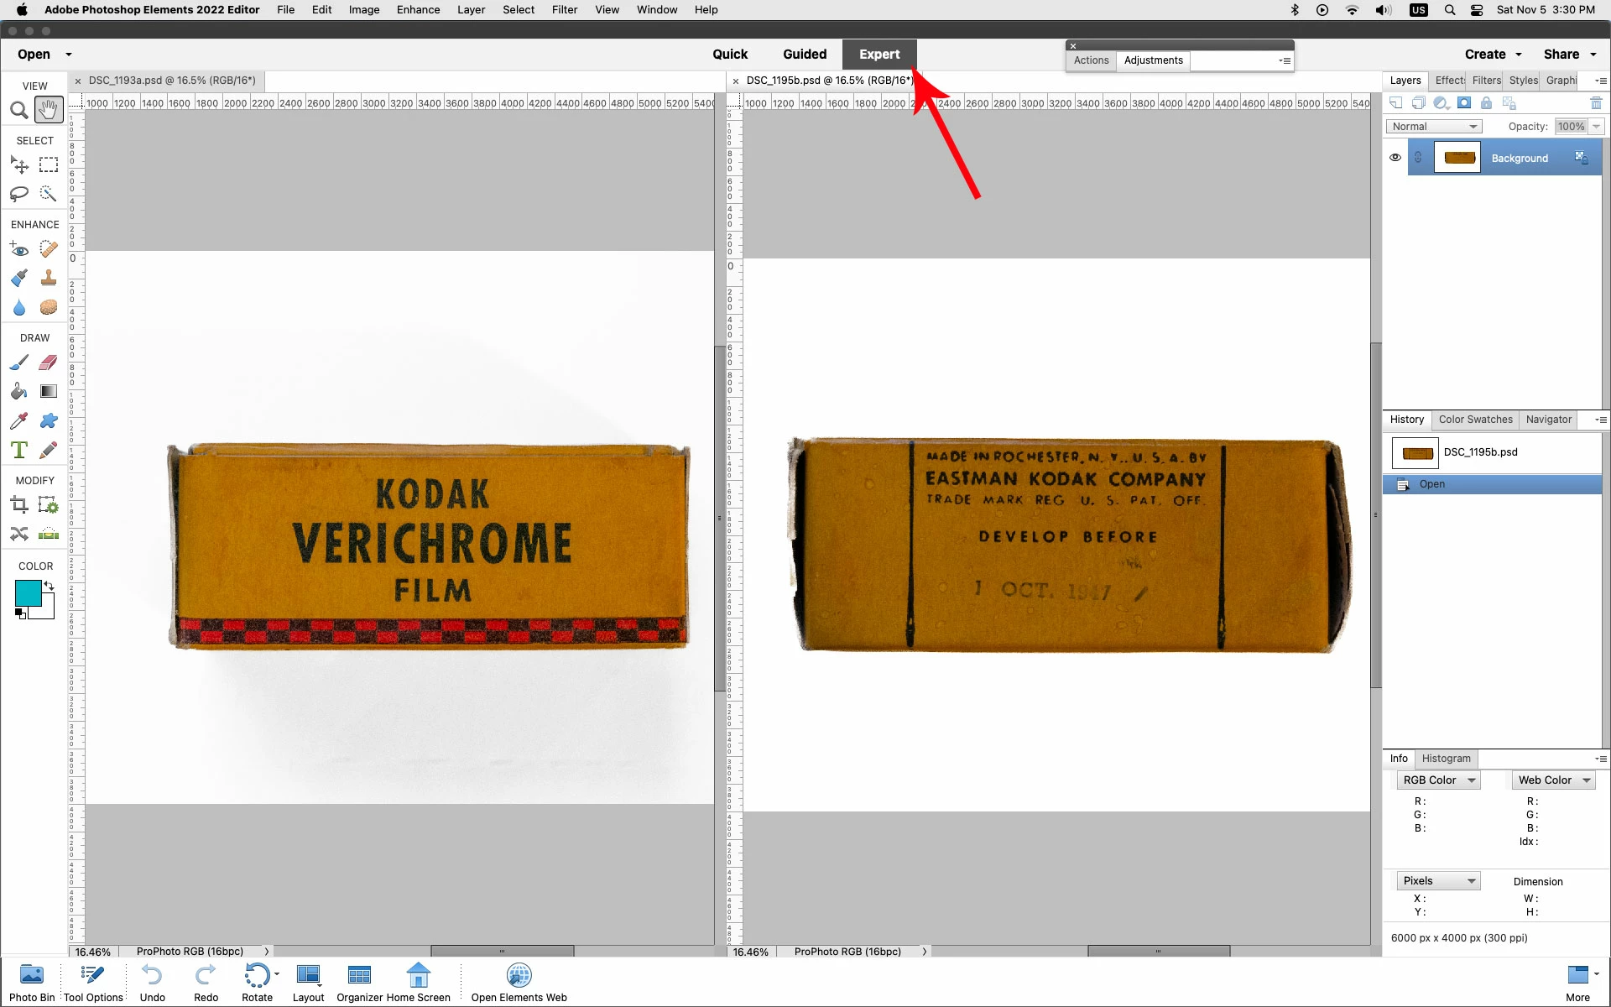Screen dimensions: 1611x1007
Task: Switch to the Histogram tab
Action: point(1446,759)
